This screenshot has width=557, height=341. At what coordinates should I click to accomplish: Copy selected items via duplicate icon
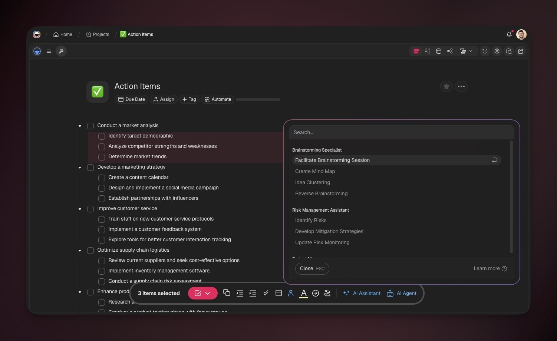[x=227, y=293]
